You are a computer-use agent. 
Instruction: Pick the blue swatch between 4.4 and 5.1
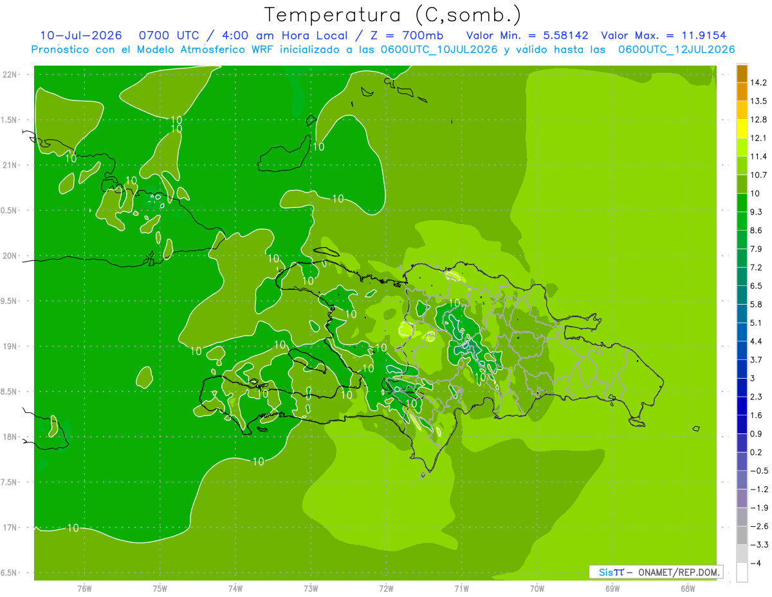point(742,332)
